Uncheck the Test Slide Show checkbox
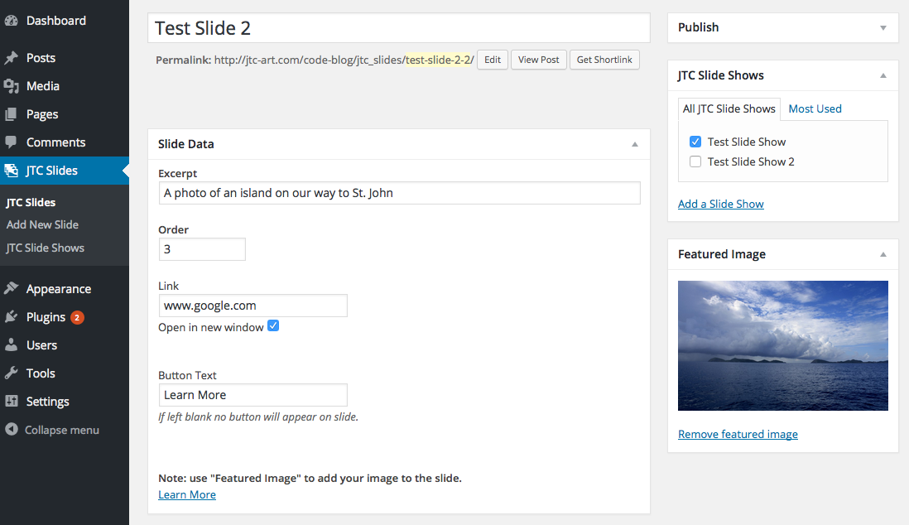 point(695,142)
